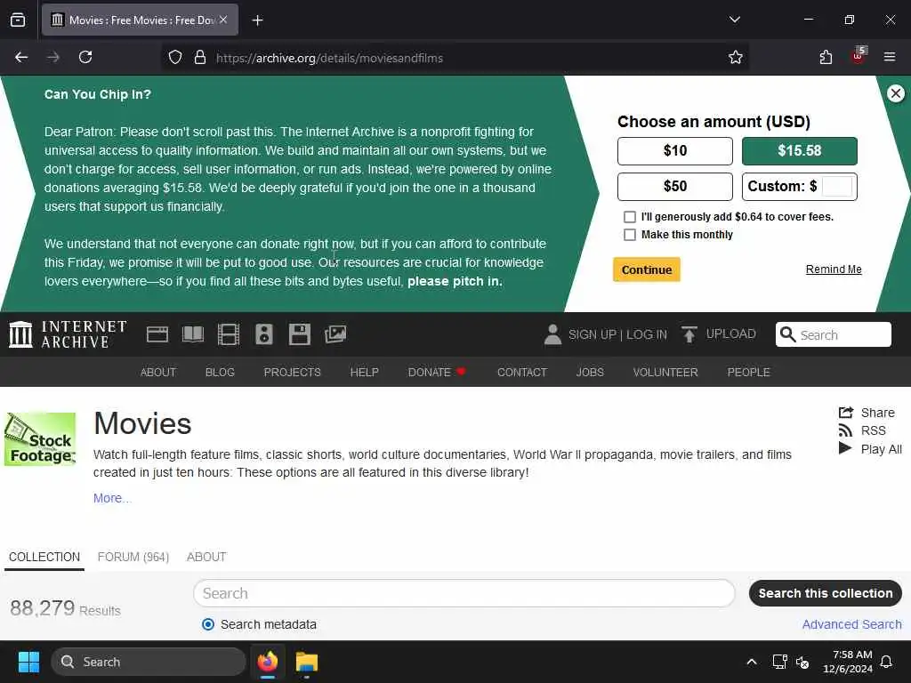Open the Firefox hamburger menu
Image resolution: width=911 pixels, height=683 pixels.
[x=890, y=57]
